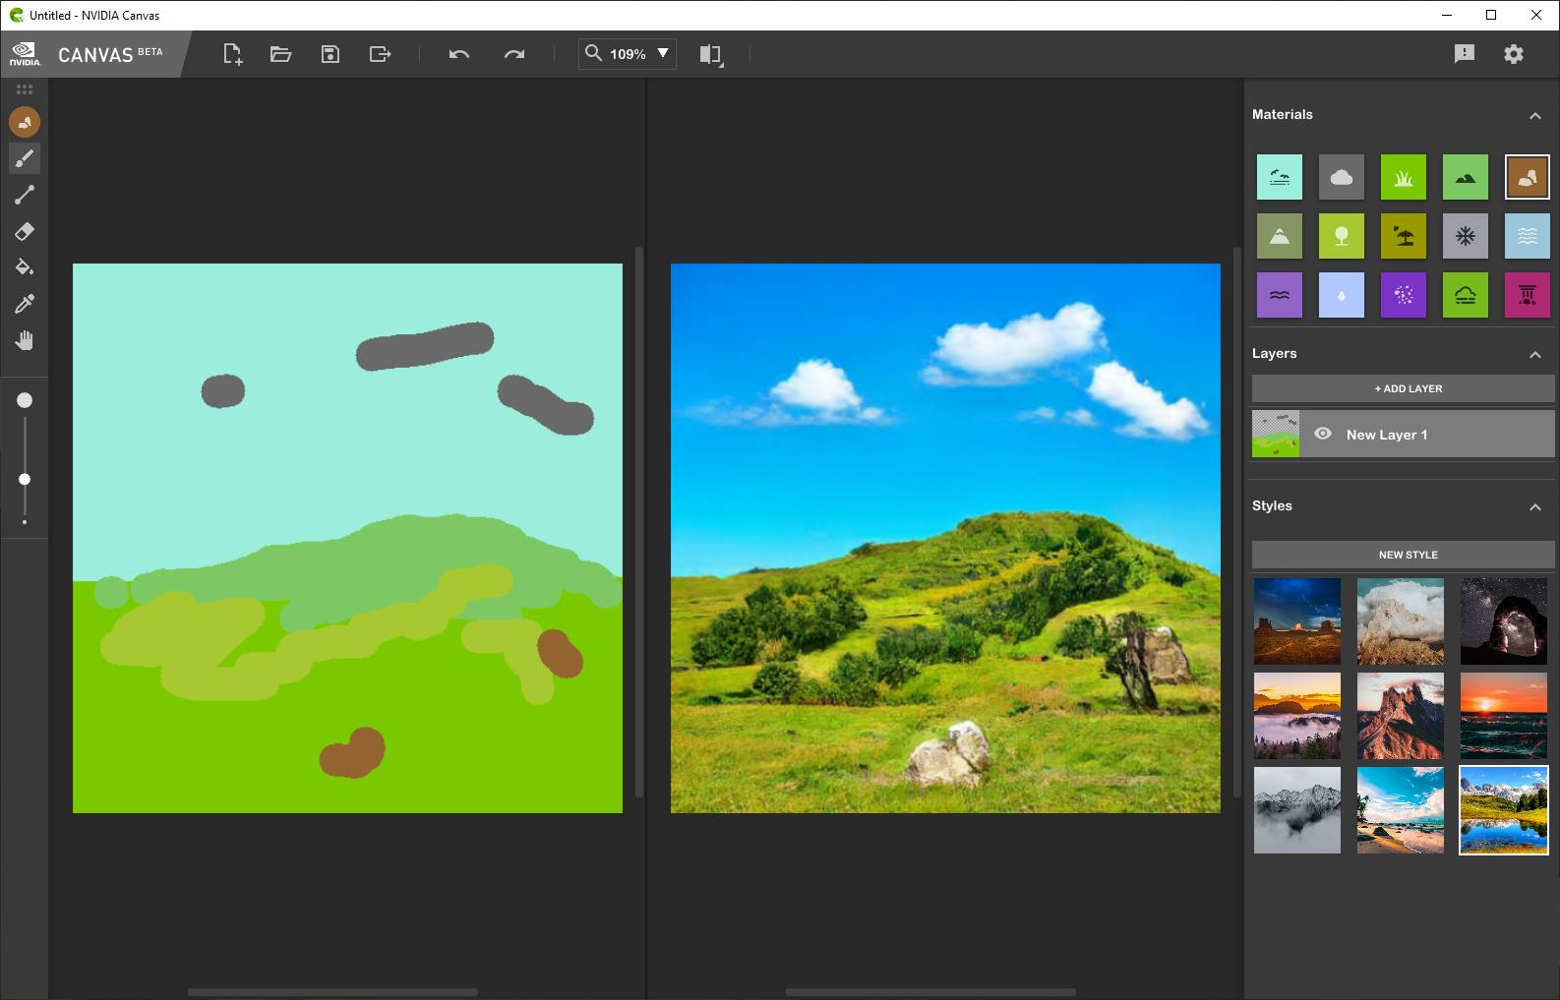Click the sketch canvas horizontal scrollbar
This screenshot has height=1000, width=1560.
pos(332,992)
